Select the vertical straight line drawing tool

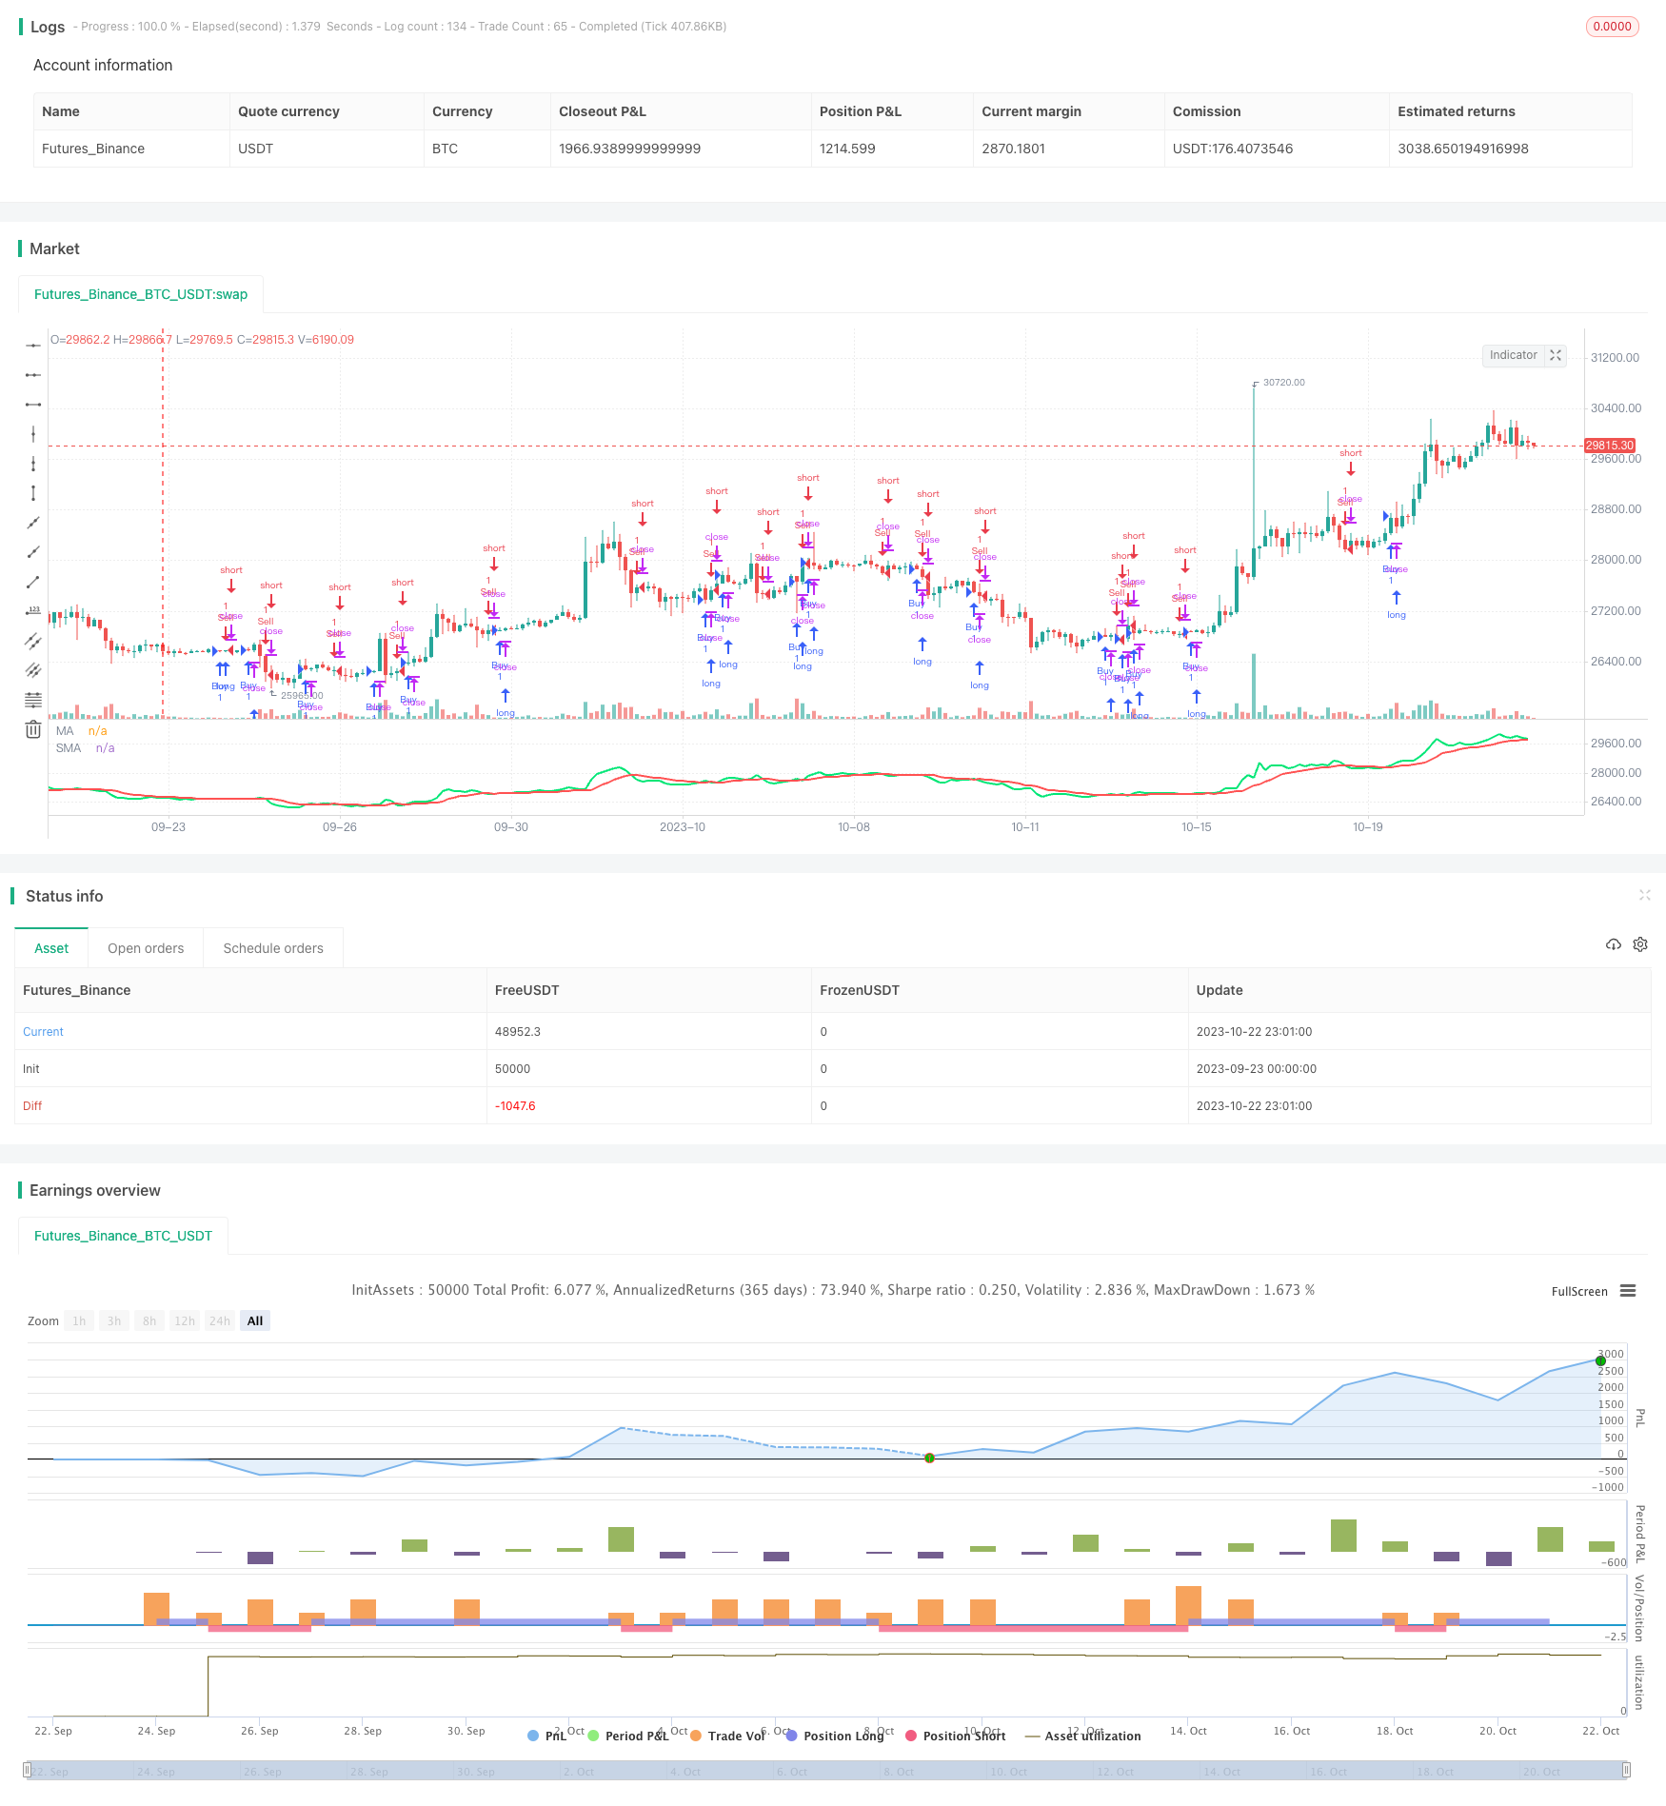pyautogui.click(x=33, y=434)
